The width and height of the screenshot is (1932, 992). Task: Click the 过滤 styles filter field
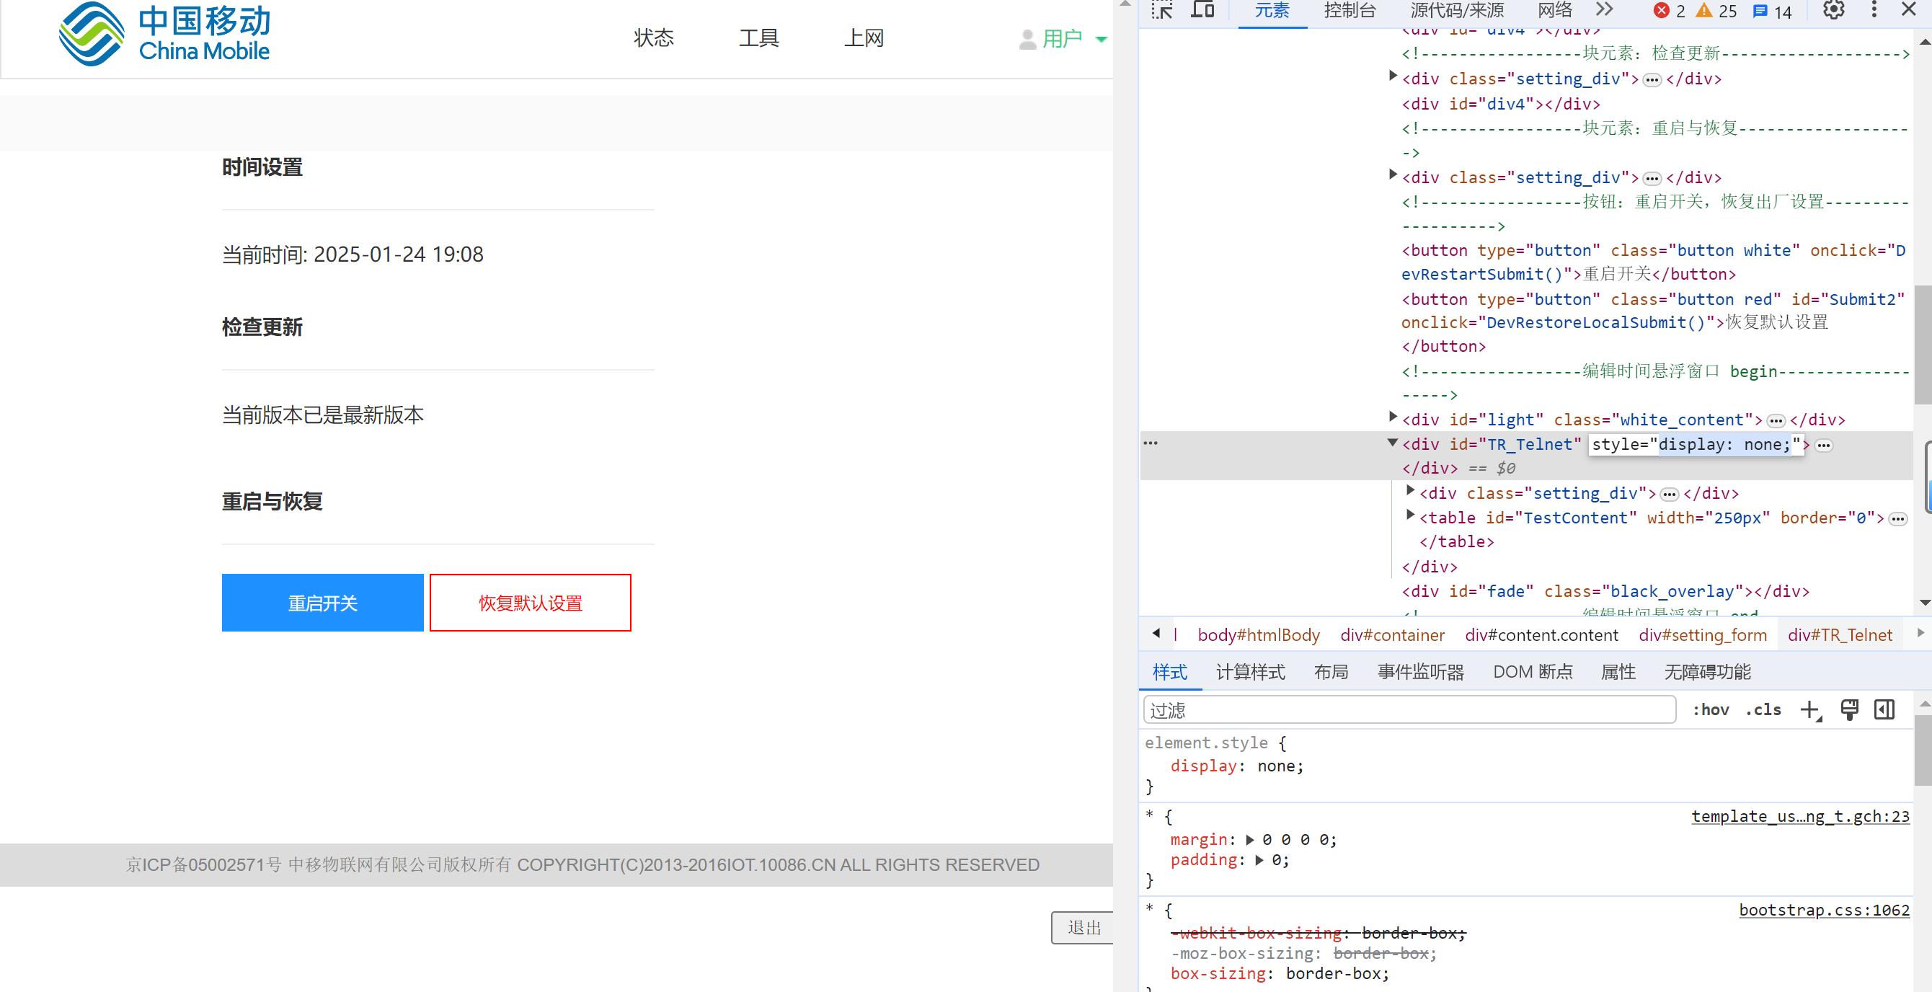[x=1409, y=709]
